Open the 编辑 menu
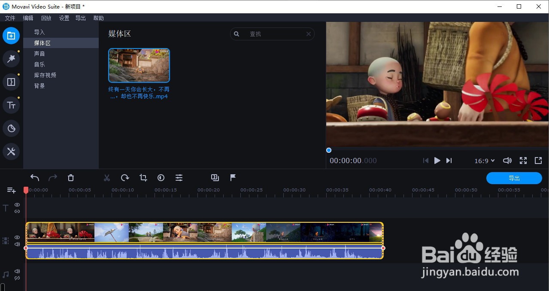 pyautogui.click(x=28, y=18)
